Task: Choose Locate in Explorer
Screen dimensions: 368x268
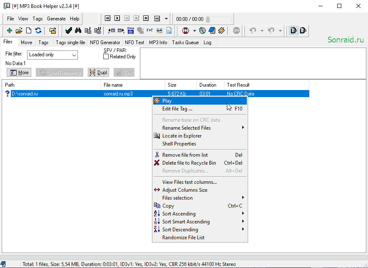Action: point(200,136)
